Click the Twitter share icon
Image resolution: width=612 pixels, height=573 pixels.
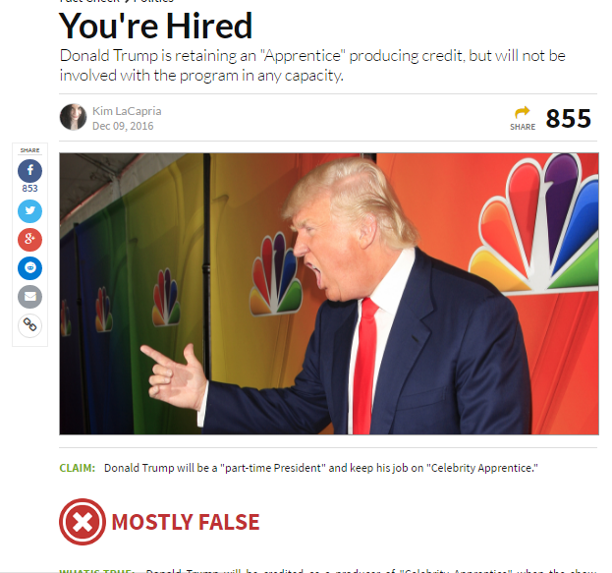coord(30,211)
